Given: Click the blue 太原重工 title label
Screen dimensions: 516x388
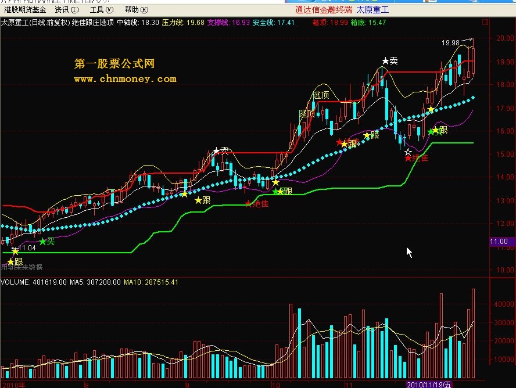Looking at the screenshot, I should pos(372,10).
